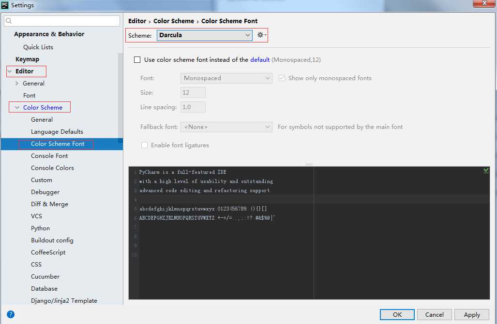
Task: Click the Color Scheme breadcrumb
Action: pyautogui.click(x=174, y=21)
